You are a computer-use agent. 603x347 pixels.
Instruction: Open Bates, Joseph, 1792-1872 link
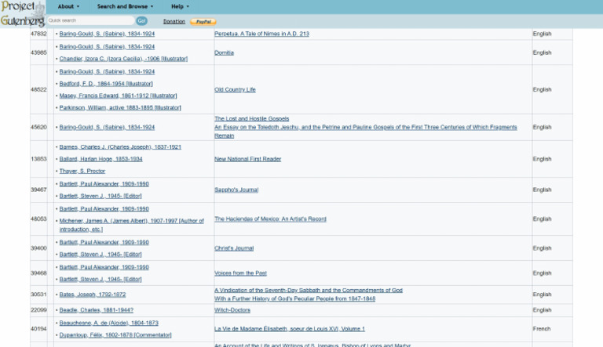[x=93, y=295]
